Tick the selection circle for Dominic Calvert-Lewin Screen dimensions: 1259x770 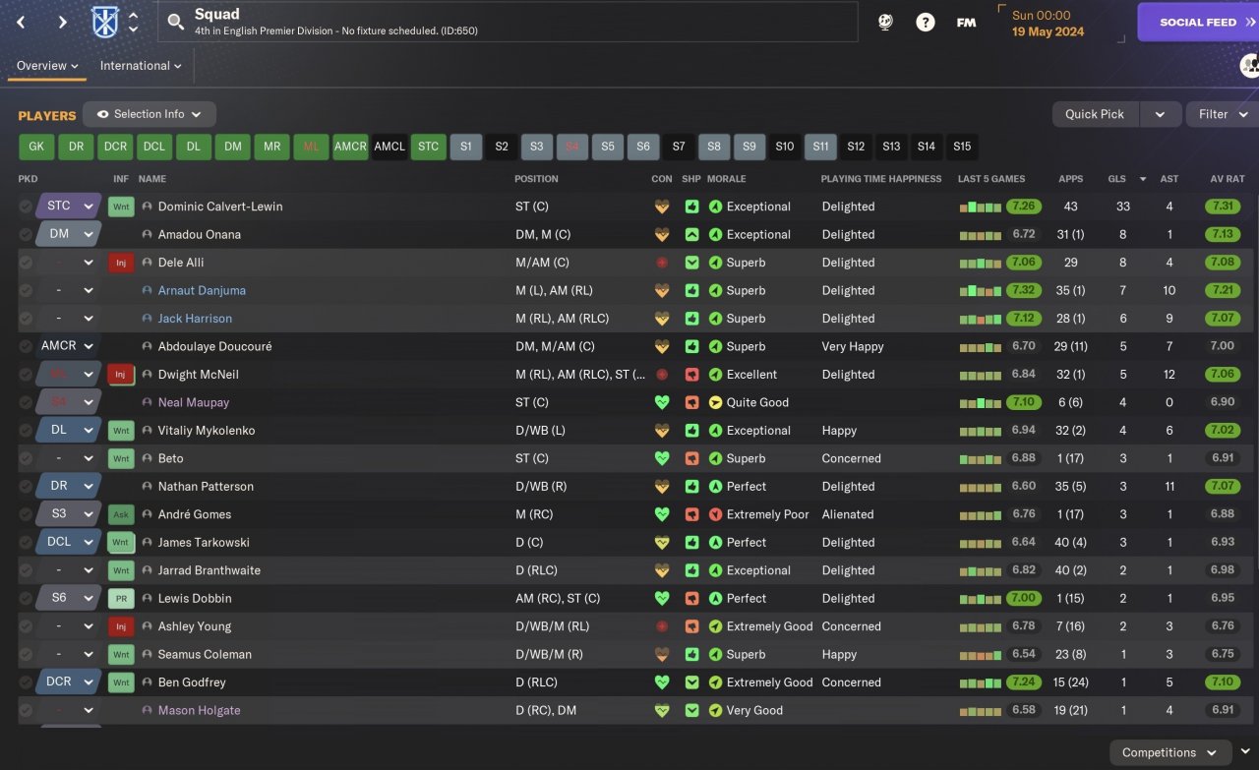click(26, 207)
